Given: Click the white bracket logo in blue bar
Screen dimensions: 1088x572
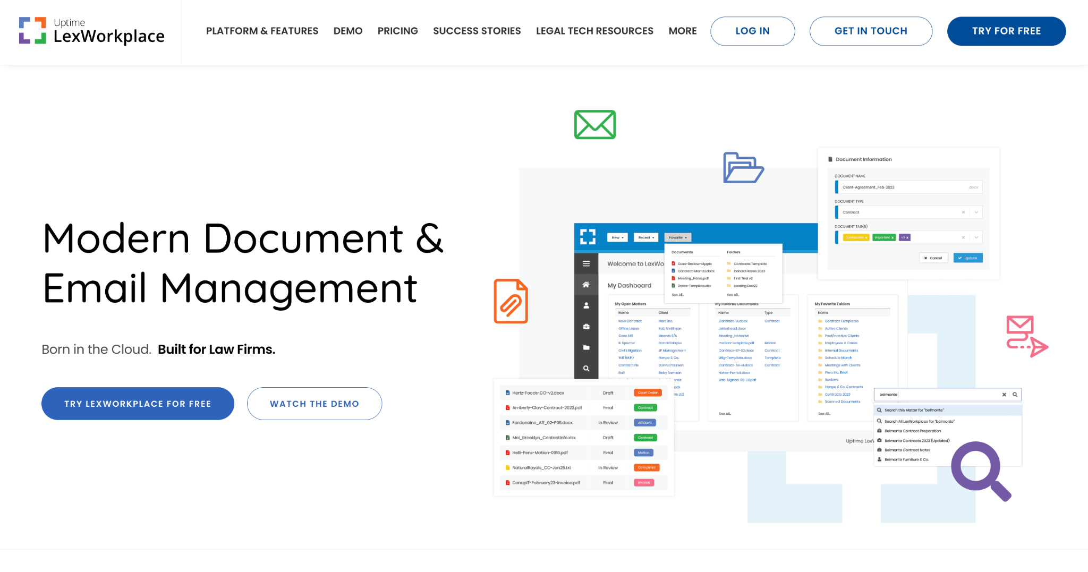Looking at the screenshot, I should 588,237.
